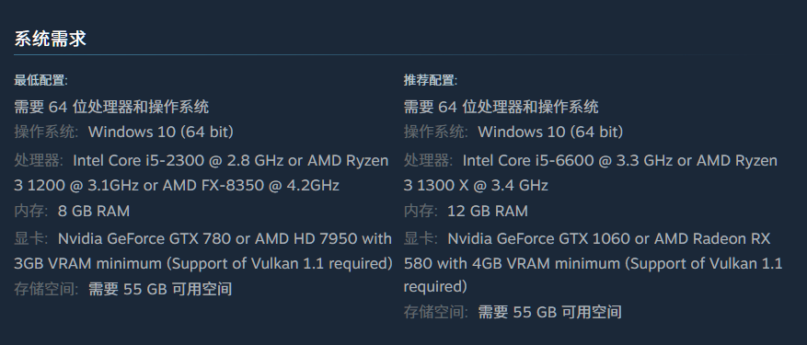Click the 8 GB RAM value
Image resolution: width=807 pixels, height=345 pixels.
(x=94, y=211)
